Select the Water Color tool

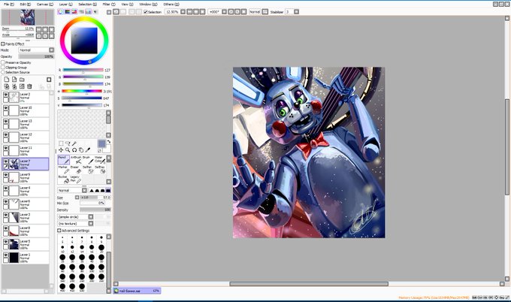[99, 159]
